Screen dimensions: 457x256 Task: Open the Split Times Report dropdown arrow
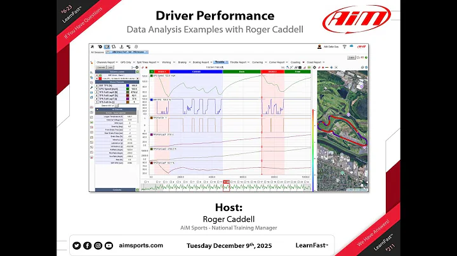pyautogui.click(x=158, y=62)
